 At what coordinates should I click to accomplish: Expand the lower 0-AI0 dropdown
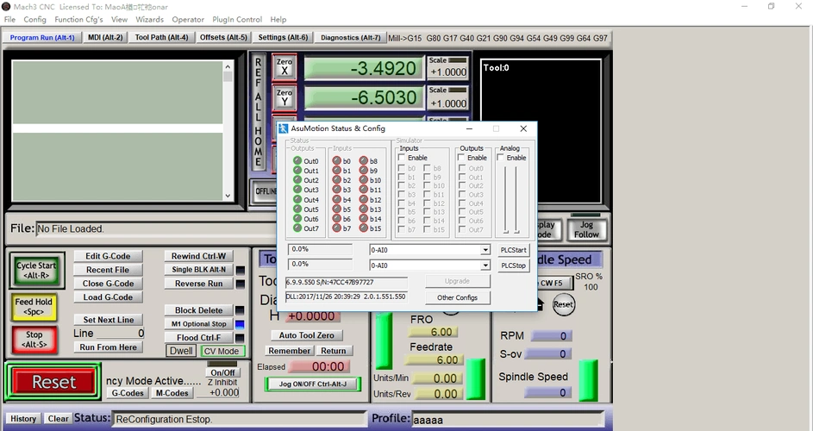click(485, 265)
